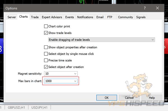Switch to the Events tab

(x=69, y=17)
